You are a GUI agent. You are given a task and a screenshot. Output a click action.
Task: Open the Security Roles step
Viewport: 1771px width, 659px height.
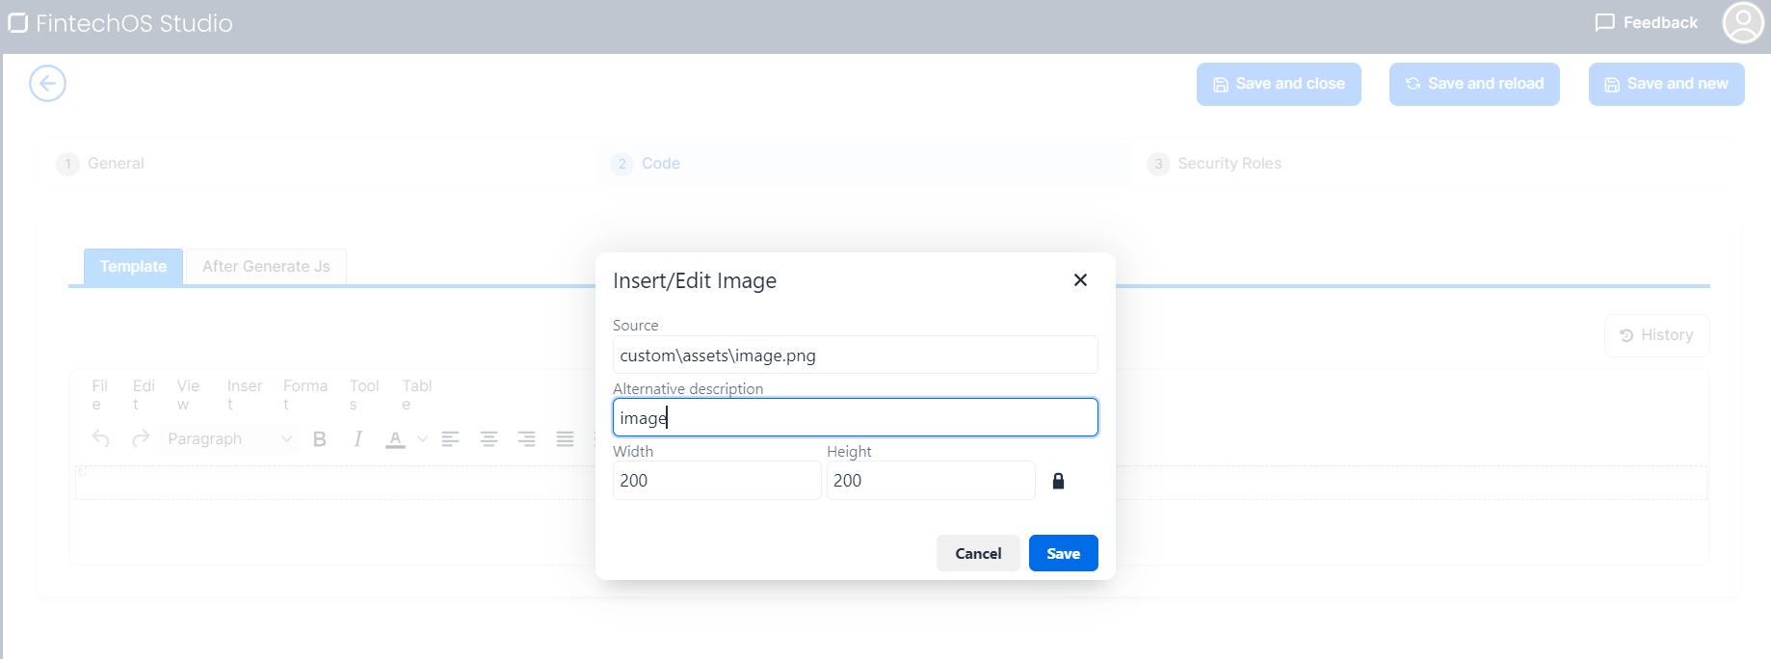1229,164
